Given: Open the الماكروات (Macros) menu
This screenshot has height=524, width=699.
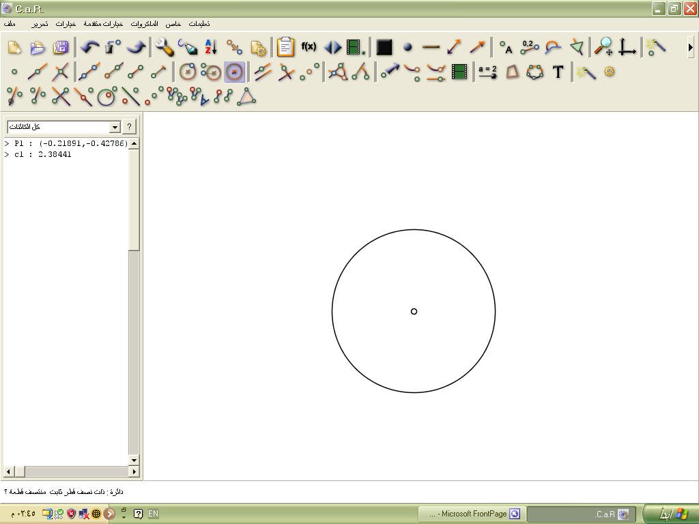Looking at the screenshot, I should point(144,24).
